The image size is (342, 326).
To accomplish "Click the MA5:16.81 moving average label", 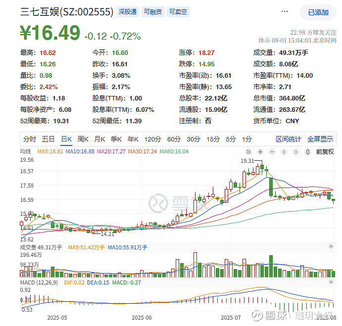I will (50, 151).
